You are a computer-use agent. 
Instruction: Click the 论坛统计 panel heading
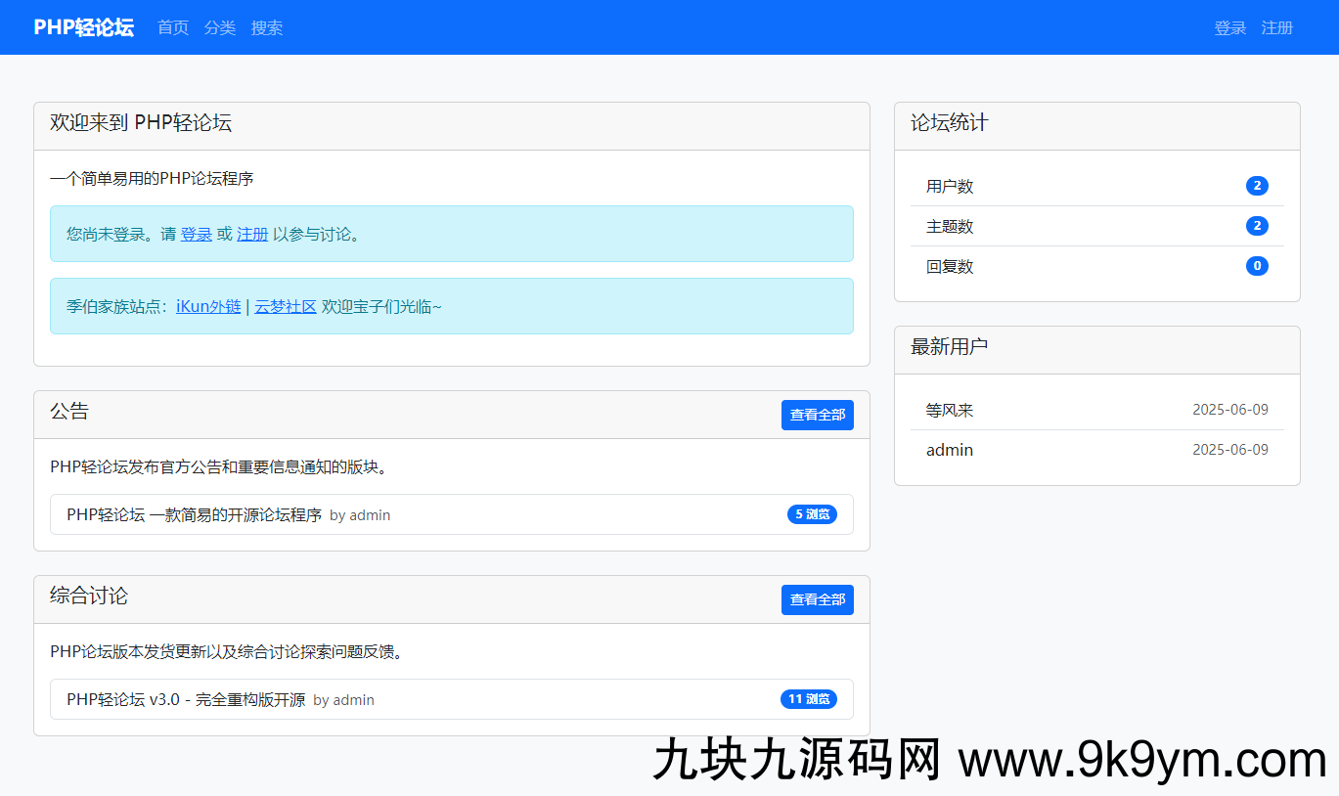tap(950, 122)
